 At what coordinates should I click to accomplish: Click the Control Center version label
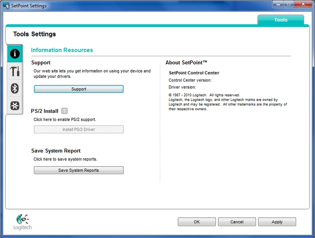point(190,80)
